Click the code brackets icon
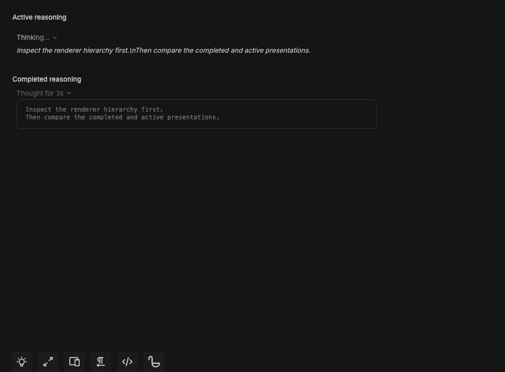Screen dimensions: 505x372 click(x=127, y=362)
